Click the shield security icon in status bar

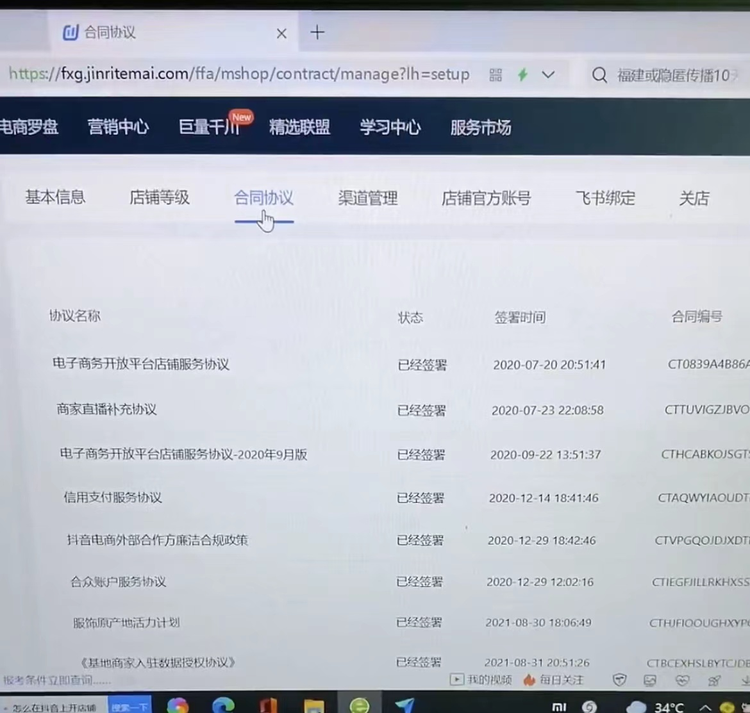click(x=619, y=680)
